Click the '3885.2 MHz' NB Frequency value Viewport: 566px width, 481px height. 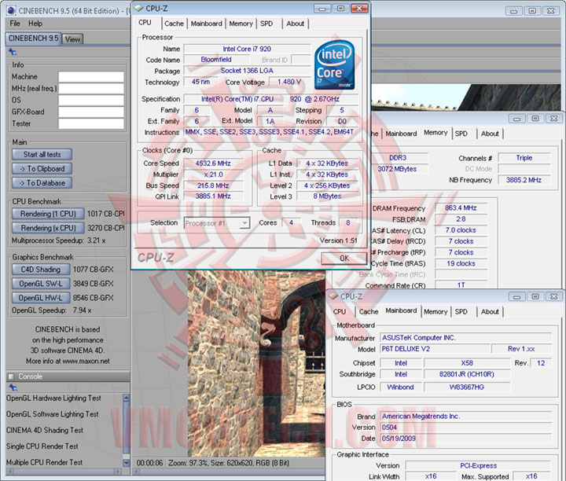click(524, 180)
